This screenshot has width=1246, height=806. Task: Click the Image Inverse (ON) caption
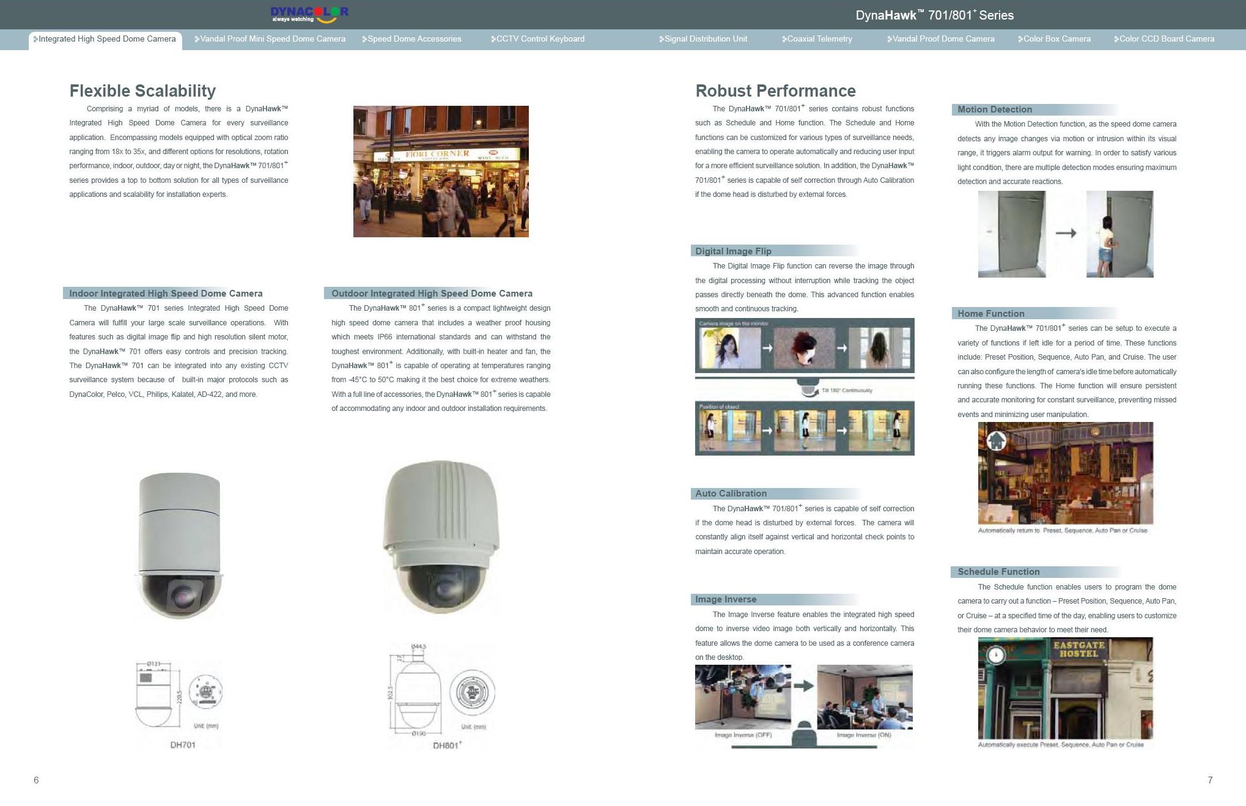tap(864, 735)
